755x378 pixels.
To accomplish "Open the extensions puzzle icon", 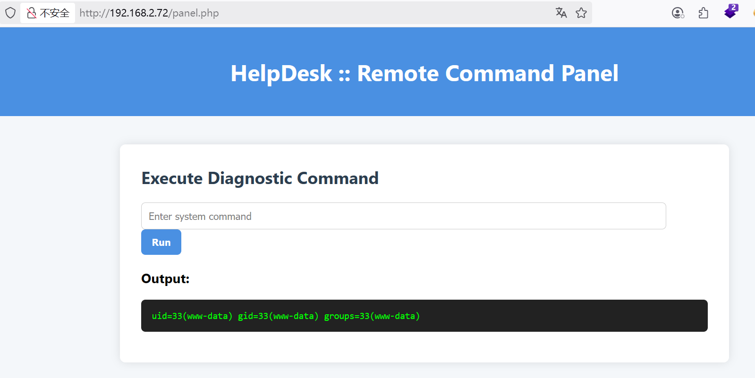I will pos(704,13).
